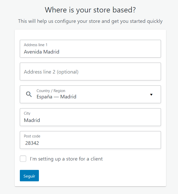Click the "Address line 1" label
The image size is (178, 194).
(36, 45)
